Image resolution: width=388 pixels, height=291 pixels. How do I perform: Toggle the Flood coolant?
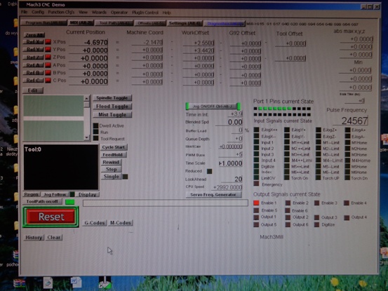tap(112, 107)
